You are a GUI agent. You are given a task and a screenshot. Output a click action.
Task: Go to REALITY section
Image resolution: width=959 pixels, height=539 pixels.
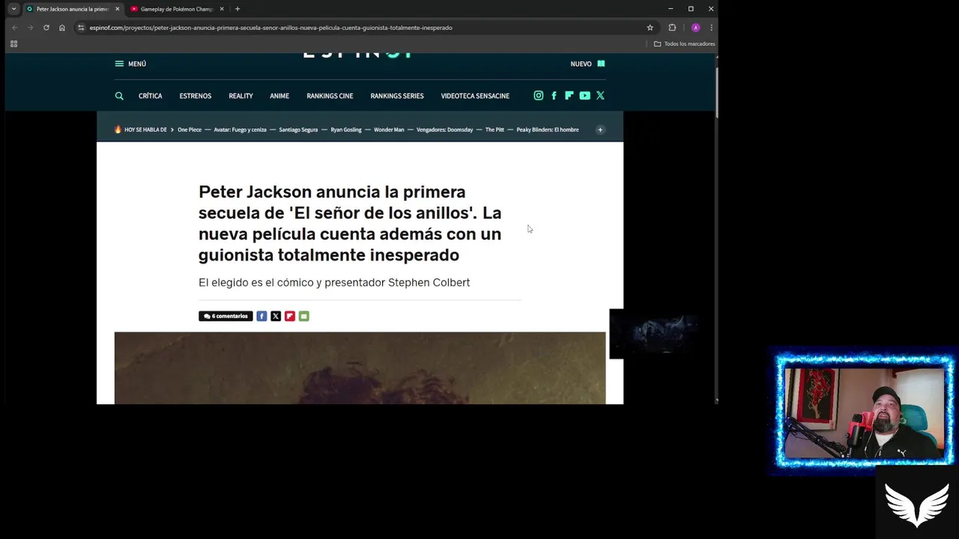click(x=240, y=96)
